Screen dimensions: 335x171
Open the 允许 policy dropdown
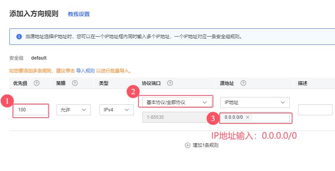coord(74,110)
